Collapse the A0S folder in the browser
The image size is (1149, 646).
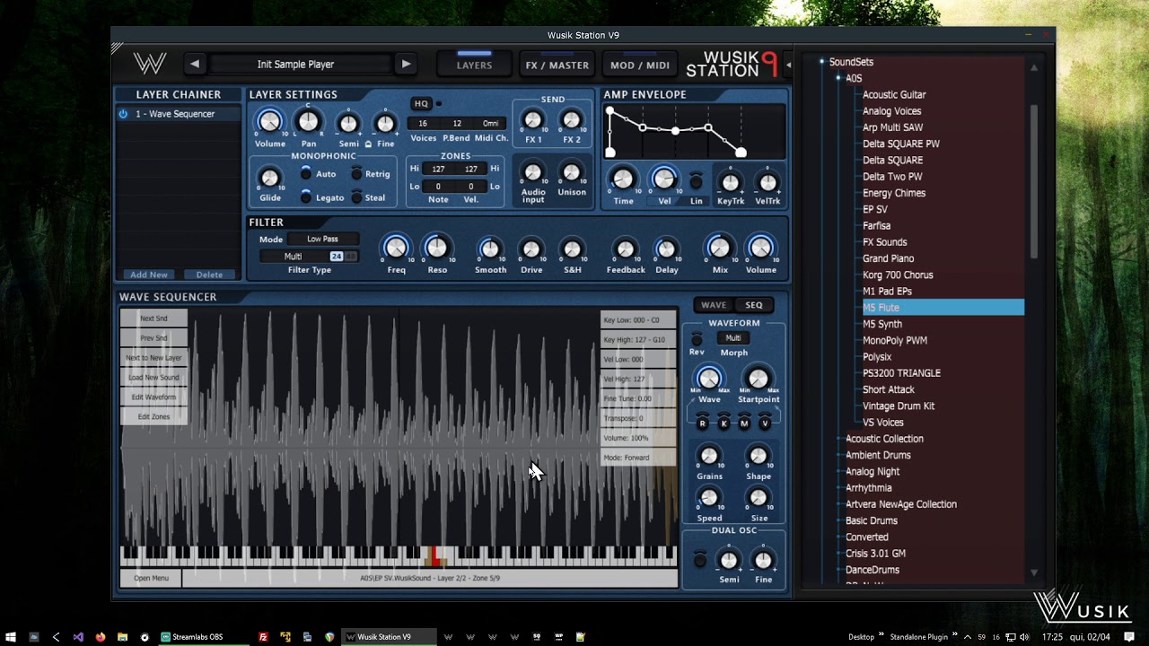tap(838, 78)
